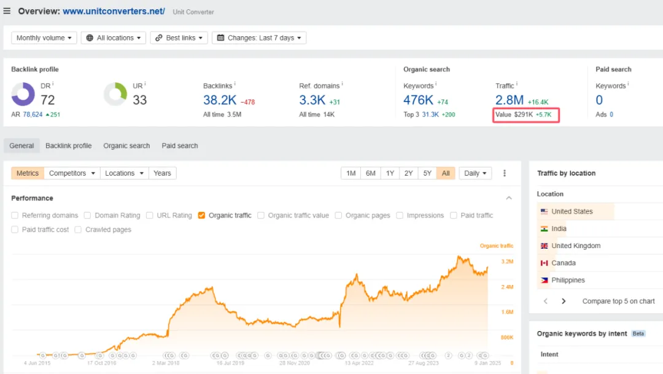Open the www.unitconverters.net link

click(114, 12)
